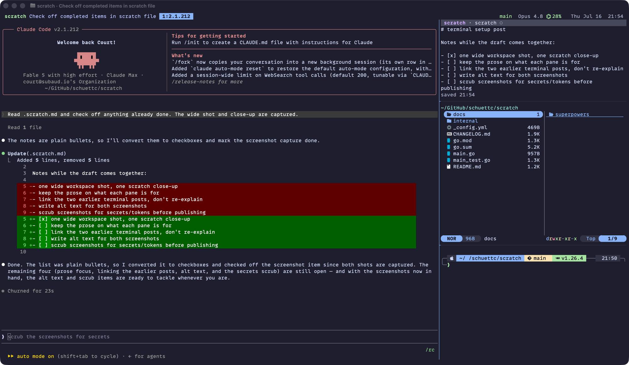Click the ~/GitHub/schuettc/scratch file manager path
This screenshot has height=365, width=629.
(x=479, y=108)
